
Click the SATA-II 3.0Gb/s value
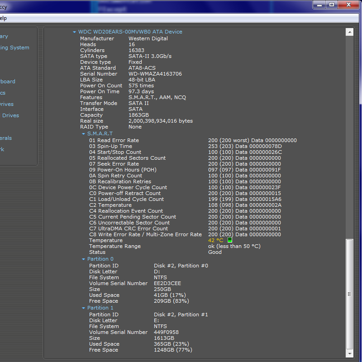150,56
